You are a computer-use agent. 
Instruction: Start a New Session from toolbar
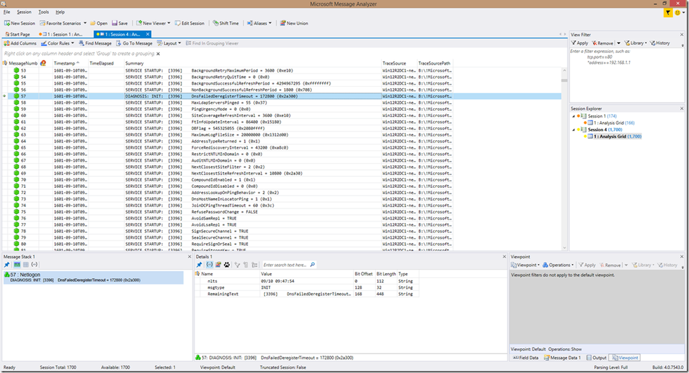20,23
